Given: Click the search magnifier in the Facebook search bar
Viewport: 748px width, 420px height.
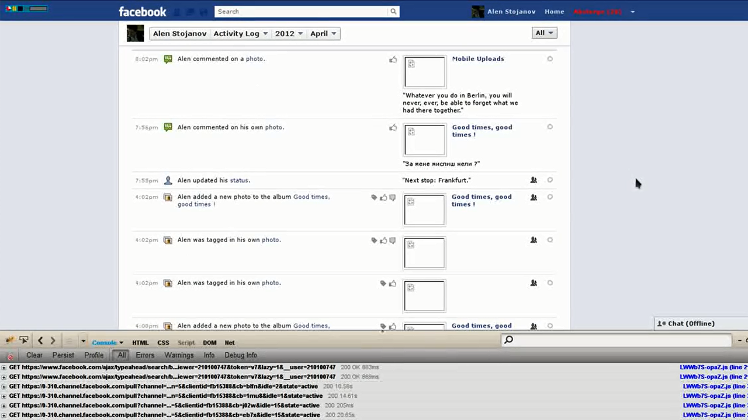Looking at the screenshot, I should 393,11.
